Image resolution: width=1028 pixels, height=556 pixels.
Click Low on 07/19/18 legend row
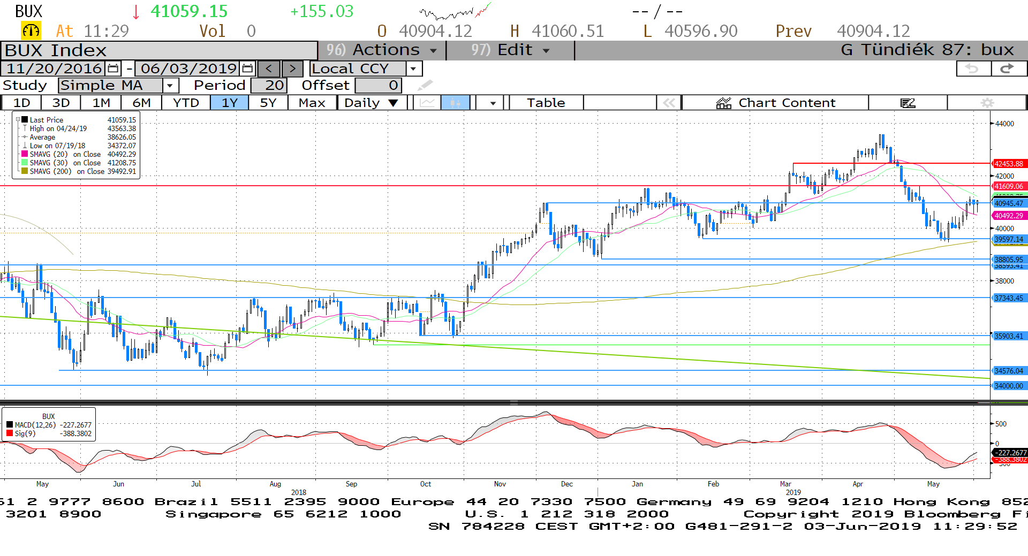[x=79, y=146]
